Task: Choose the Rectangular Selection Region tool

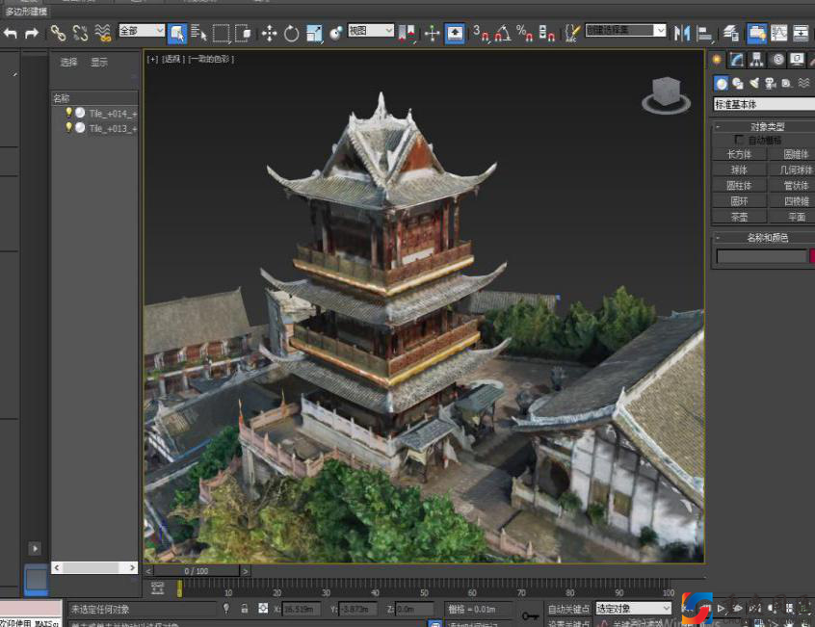Action: click(221, 34)
